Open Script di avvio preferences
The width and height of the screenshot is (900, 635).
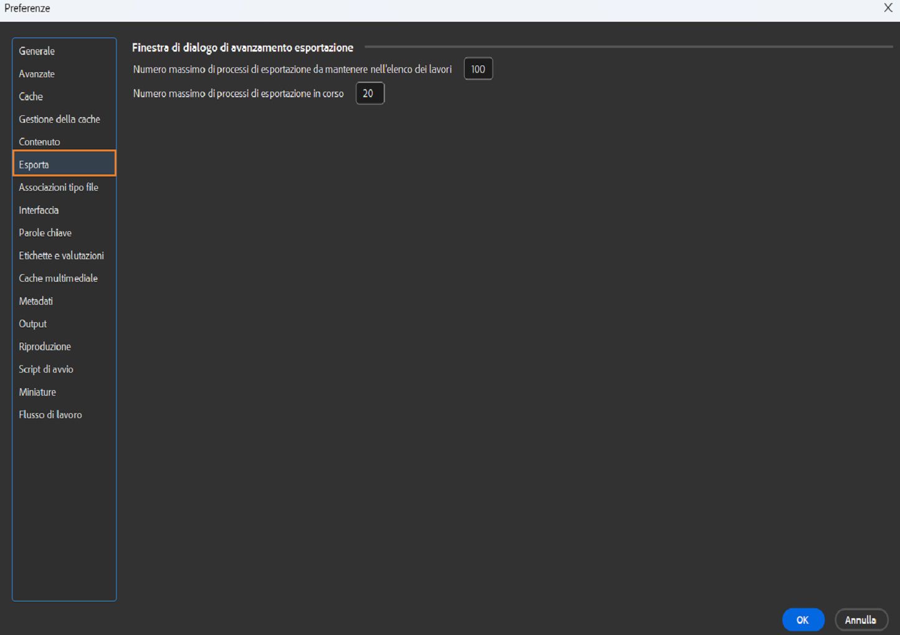point(64,370)
